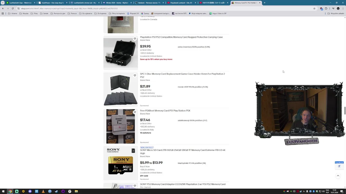Image resolution: width=346 pixels, height=194 pixels.
Task: Switch to Przystanek Lombard tab
Action: [x=181, y=3]
